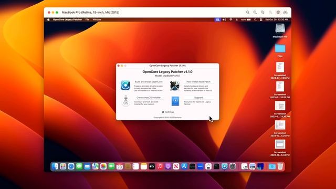Open Control Center from the menu bar

[261, 19]
